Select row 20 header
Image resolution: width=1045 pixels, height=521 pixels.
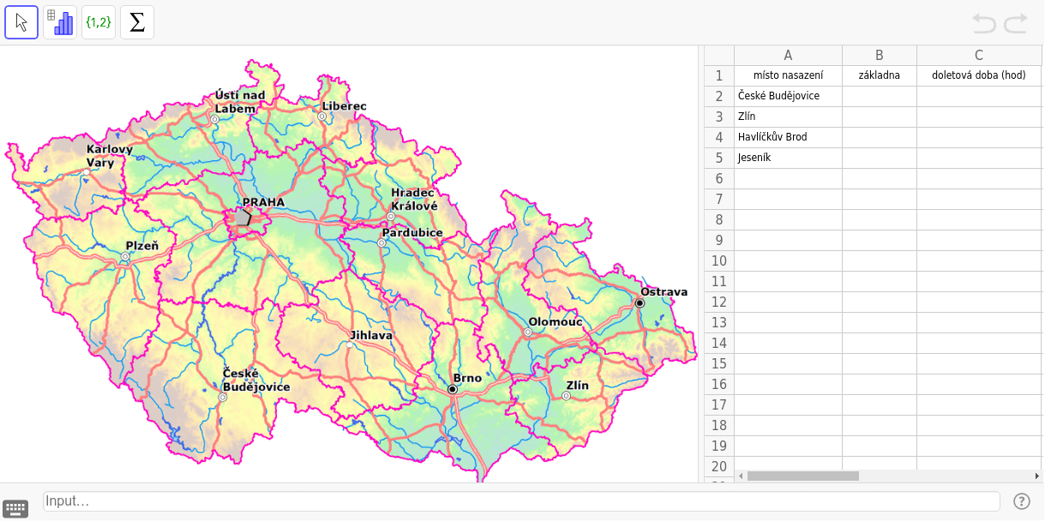[x=719, y=466]
